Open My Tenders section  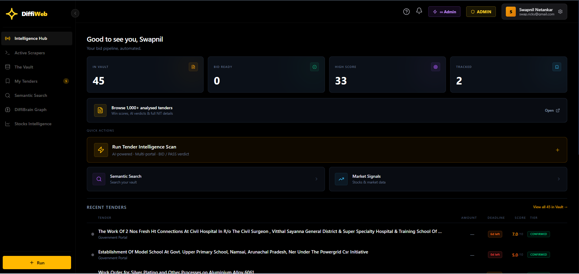[x=37, y=81]
